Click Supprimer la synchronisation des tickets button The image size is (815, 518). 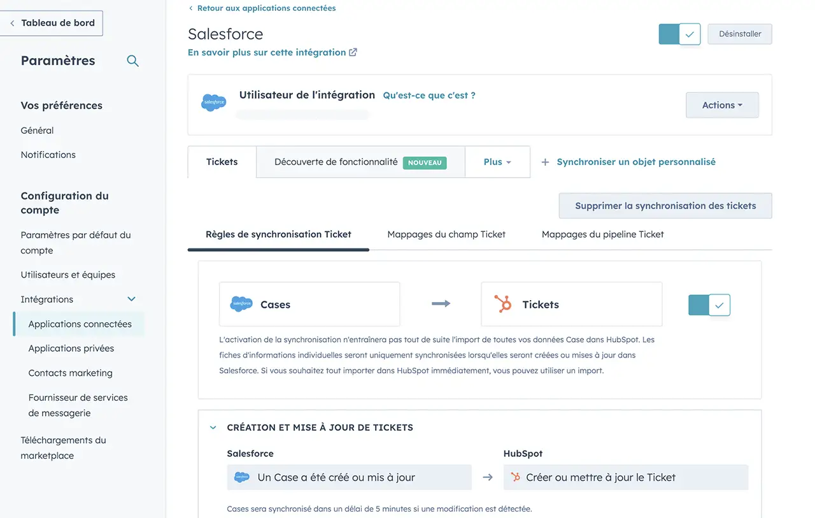[x=665, y=206]
